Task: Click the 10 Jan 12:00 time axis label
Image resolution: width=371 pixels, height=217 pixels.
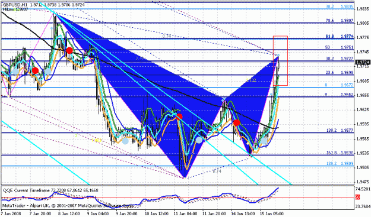Action: 157,213
